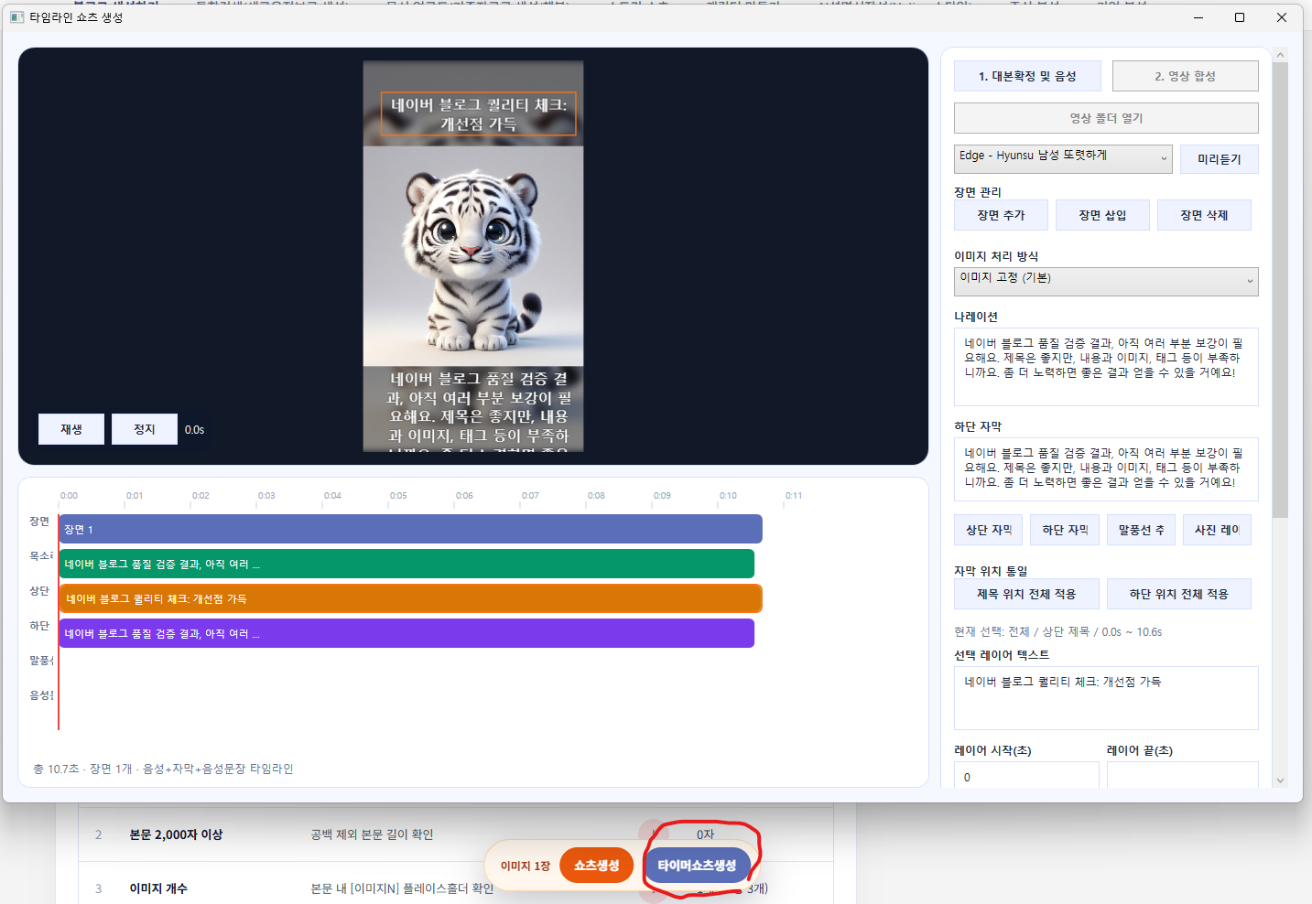Click the right panel vertical scrollbar thumb
Screen dimensions: 1312x904
coord(1280,290)
